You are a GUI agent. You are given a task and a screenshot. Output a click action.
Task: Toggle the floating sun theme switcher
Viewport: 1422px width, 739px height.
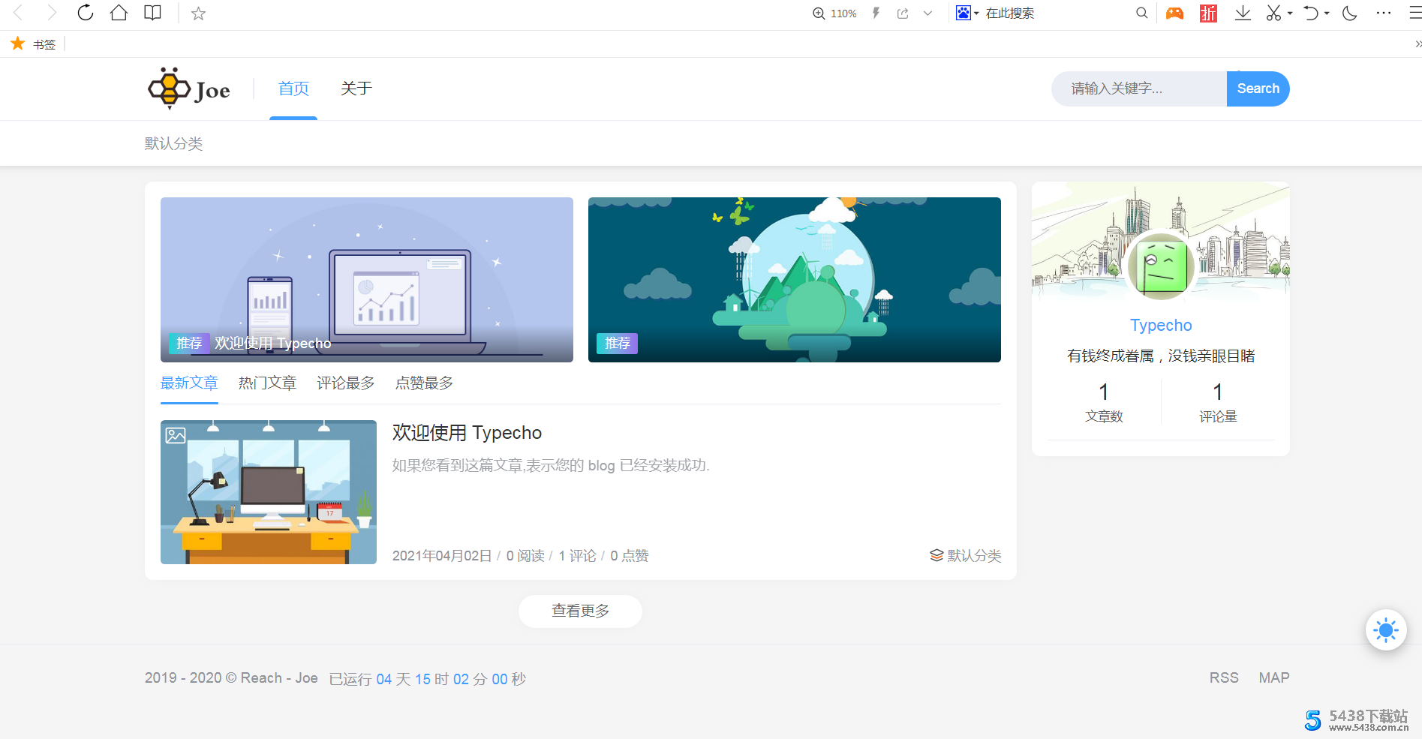[x=1386, y=630]
